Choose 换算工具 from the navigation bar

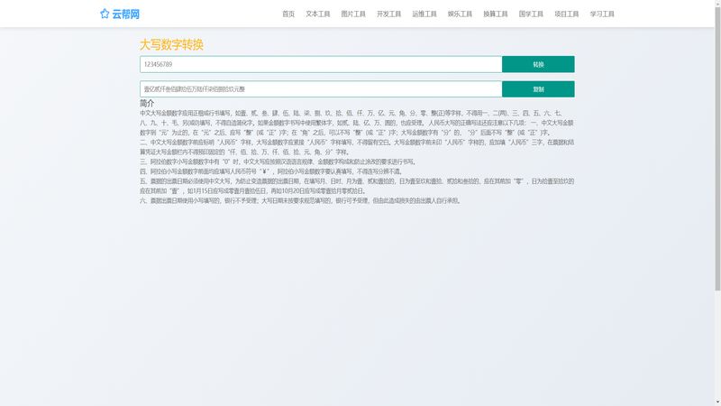(496, 14)
